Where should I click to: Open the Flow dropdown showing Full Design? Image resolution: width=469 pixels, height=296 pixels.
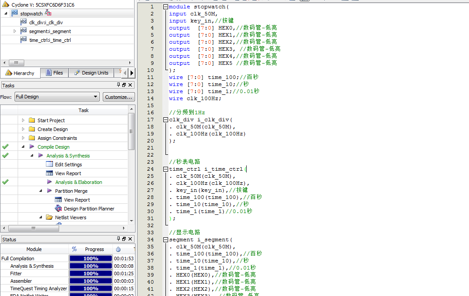pos(56,97)
